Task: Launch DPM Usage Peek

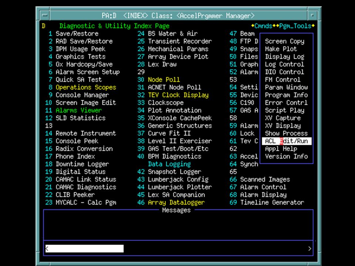Action: click(80, 49)
